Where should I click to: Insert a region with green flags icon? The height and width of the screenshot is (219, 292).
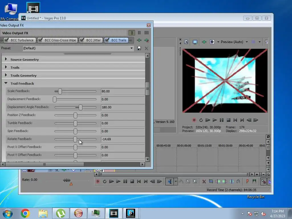coord(254,181)
